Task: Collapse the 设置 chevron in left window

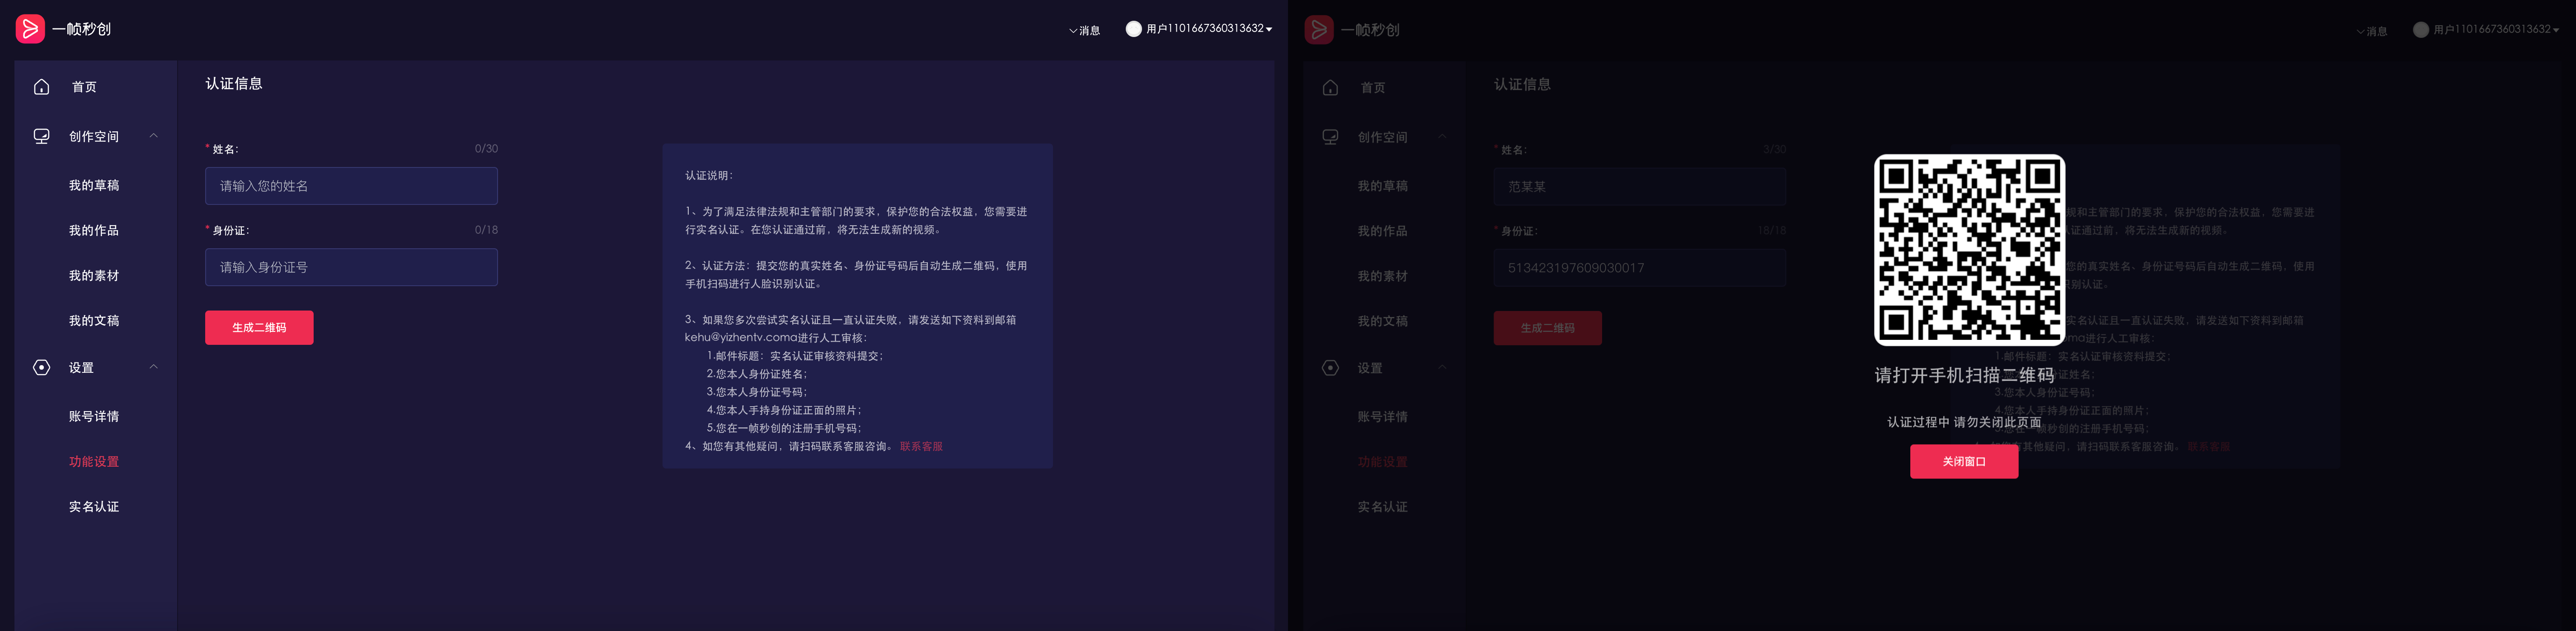Action: [153, 367]
